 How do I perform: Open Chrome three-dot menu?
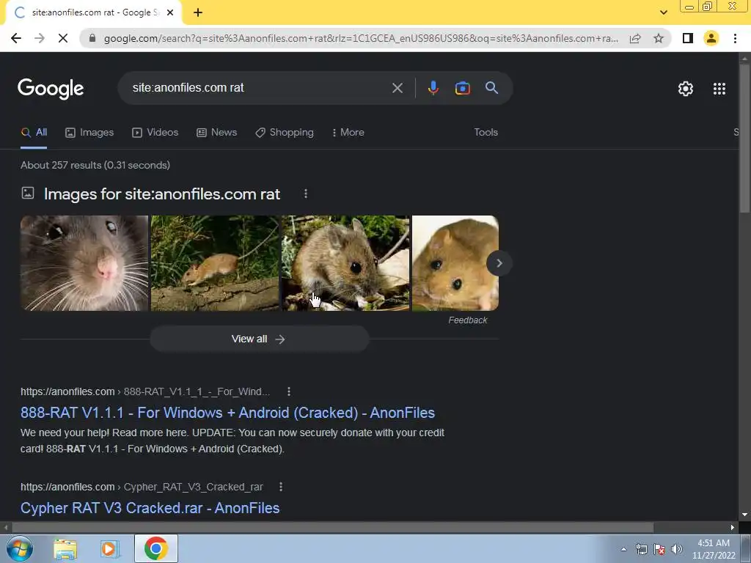(x=735, y=38)
